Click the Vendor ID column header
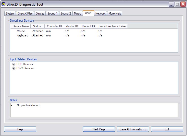 tap(71, 26)
